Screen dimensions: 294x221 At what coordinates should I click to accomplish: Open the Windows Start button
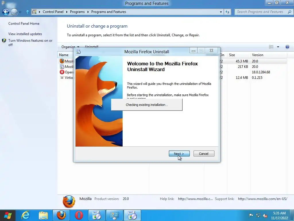point(8,215)
